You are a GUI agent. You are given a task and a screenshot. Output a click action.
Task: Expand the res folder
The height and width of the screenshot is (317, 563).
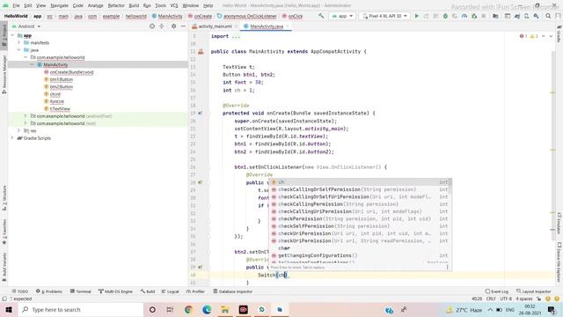[19, 130]
